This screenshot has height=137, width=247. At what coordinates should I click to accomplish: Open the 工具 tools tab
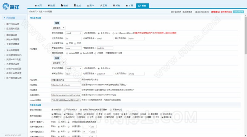click(103, 6)
